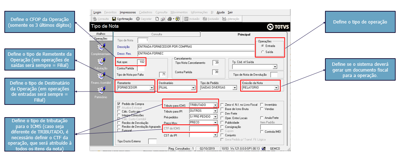Screen dimensions: 400x162
Task: Click the Sair menu item
Action: click(x=230, y=12)
